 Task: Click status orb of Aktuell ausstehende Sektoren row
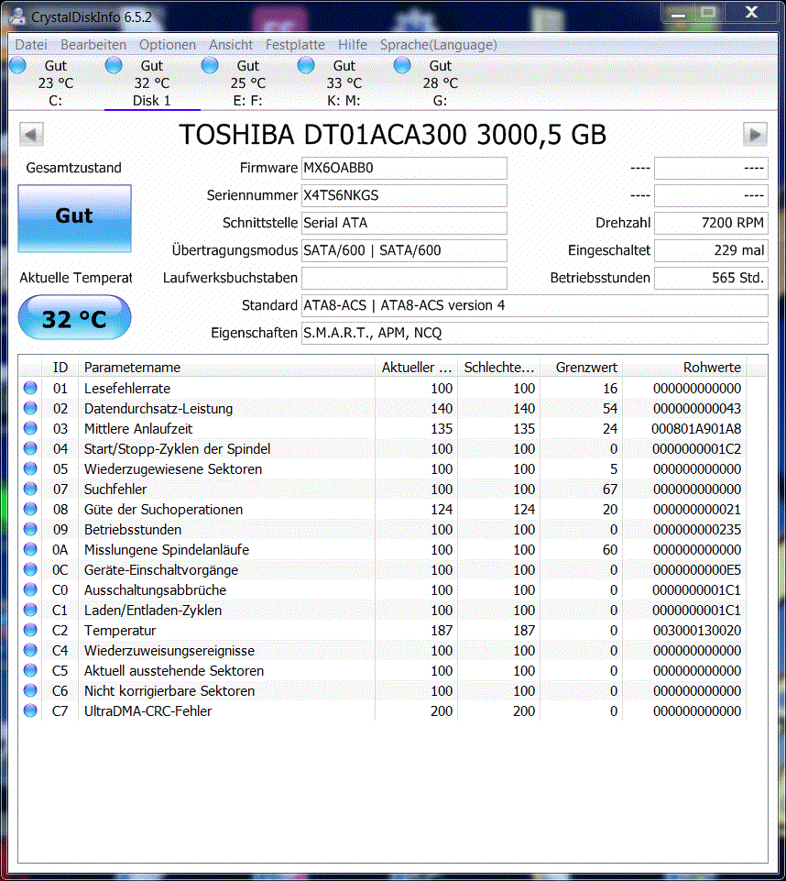point(30,671)
